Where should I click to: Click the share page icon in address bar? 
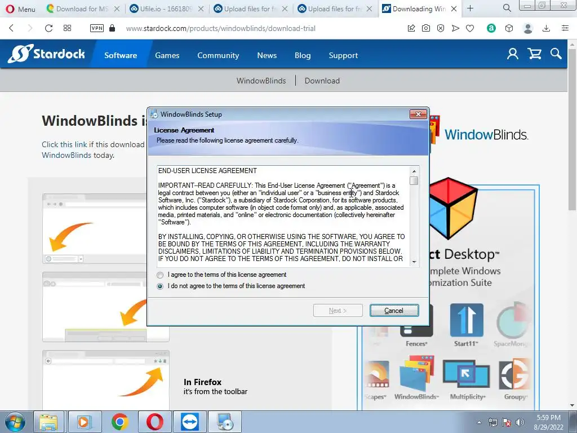pos(411,28)
